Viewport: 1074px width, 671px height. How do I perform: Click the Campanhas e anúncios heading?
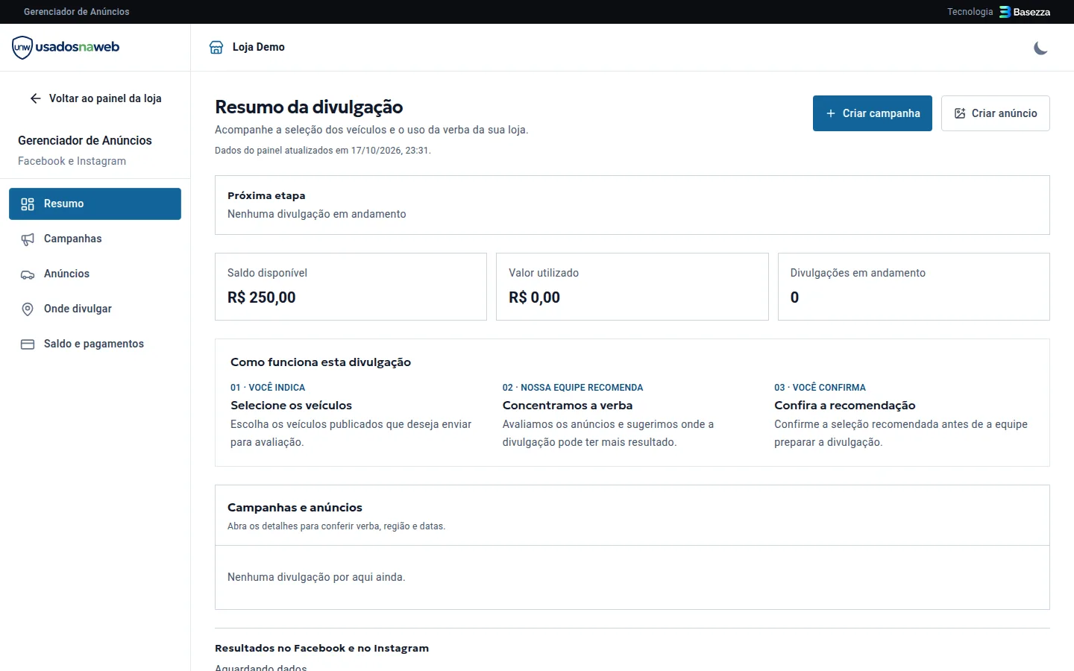coord(295,508)
